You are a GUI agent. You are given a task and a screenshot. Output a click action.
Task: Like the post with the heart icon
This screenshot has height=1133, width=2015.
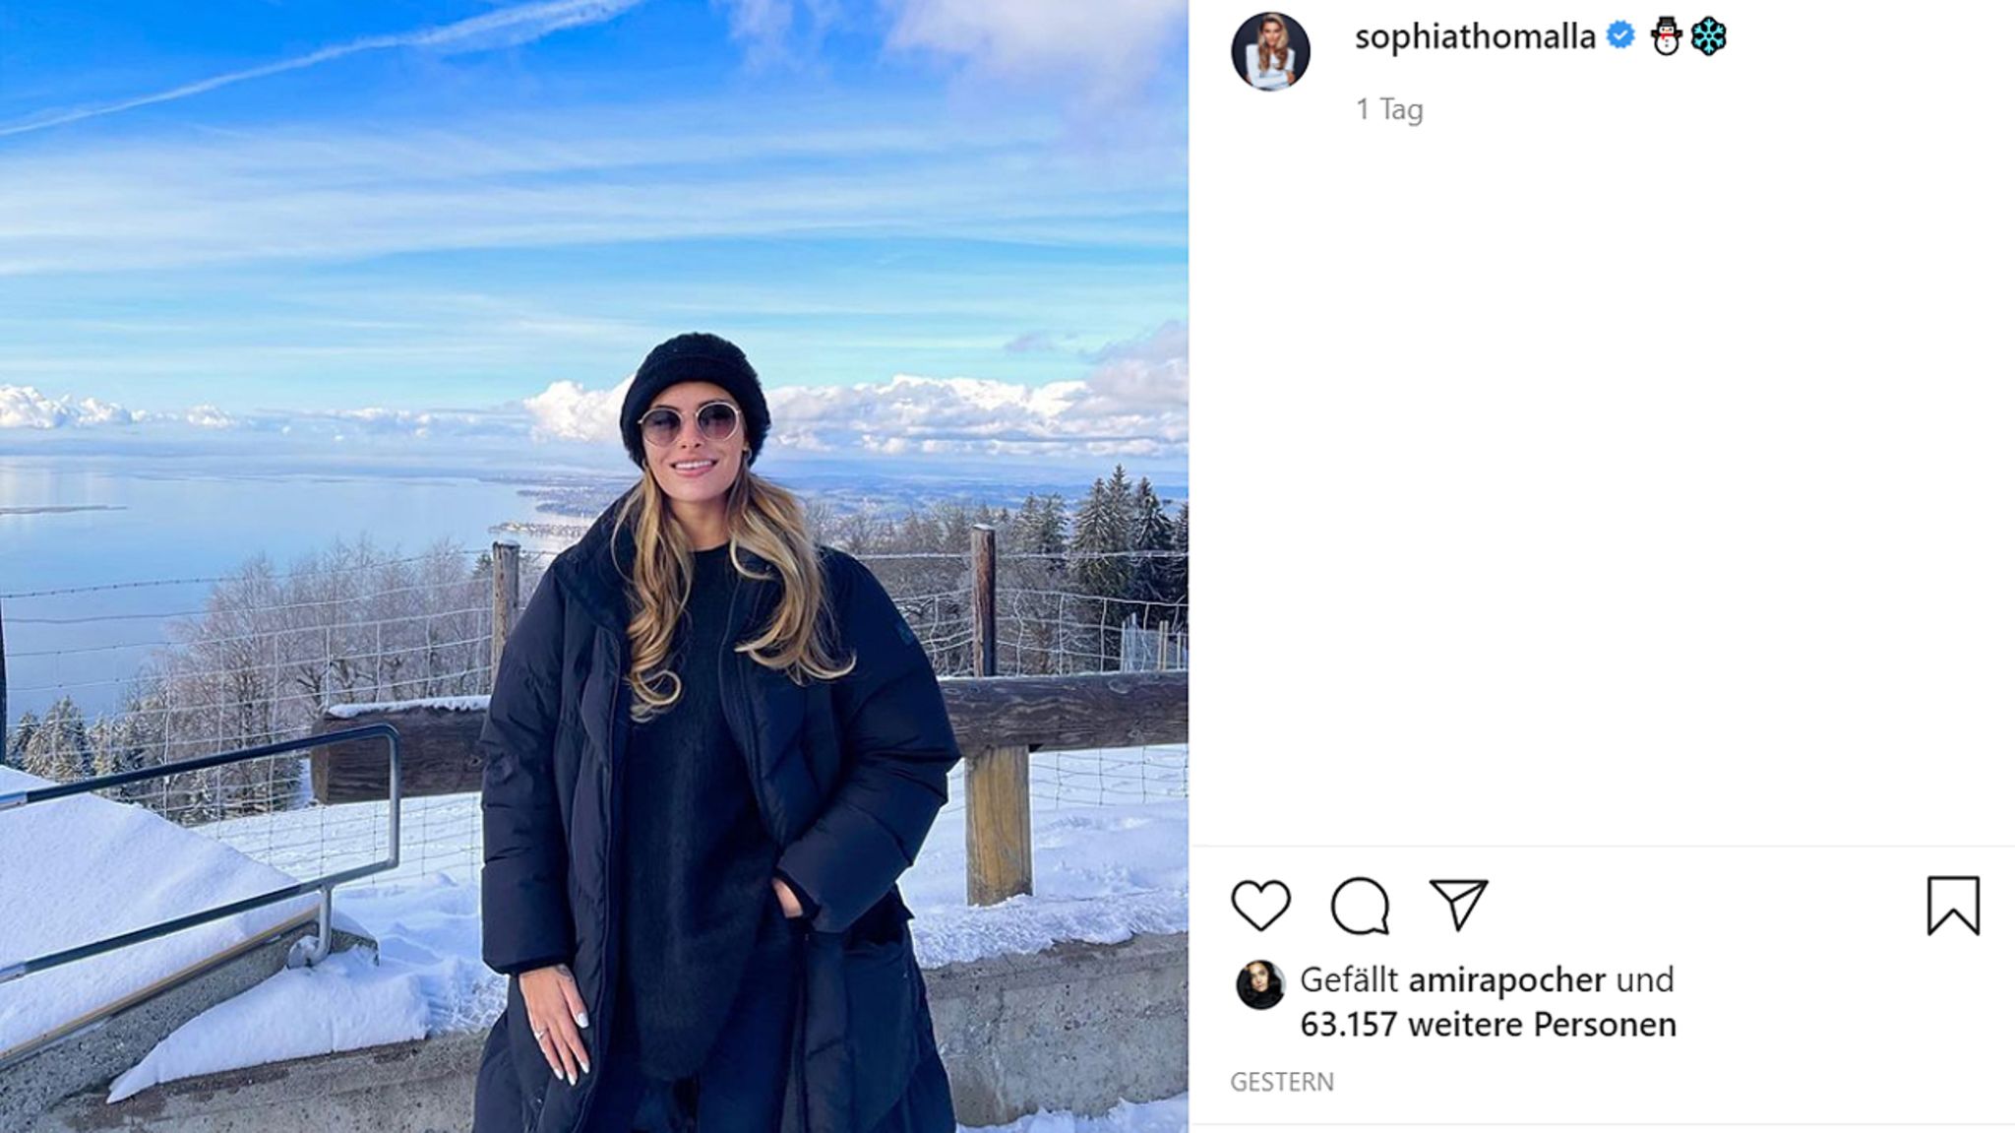tap(1260, 906)
